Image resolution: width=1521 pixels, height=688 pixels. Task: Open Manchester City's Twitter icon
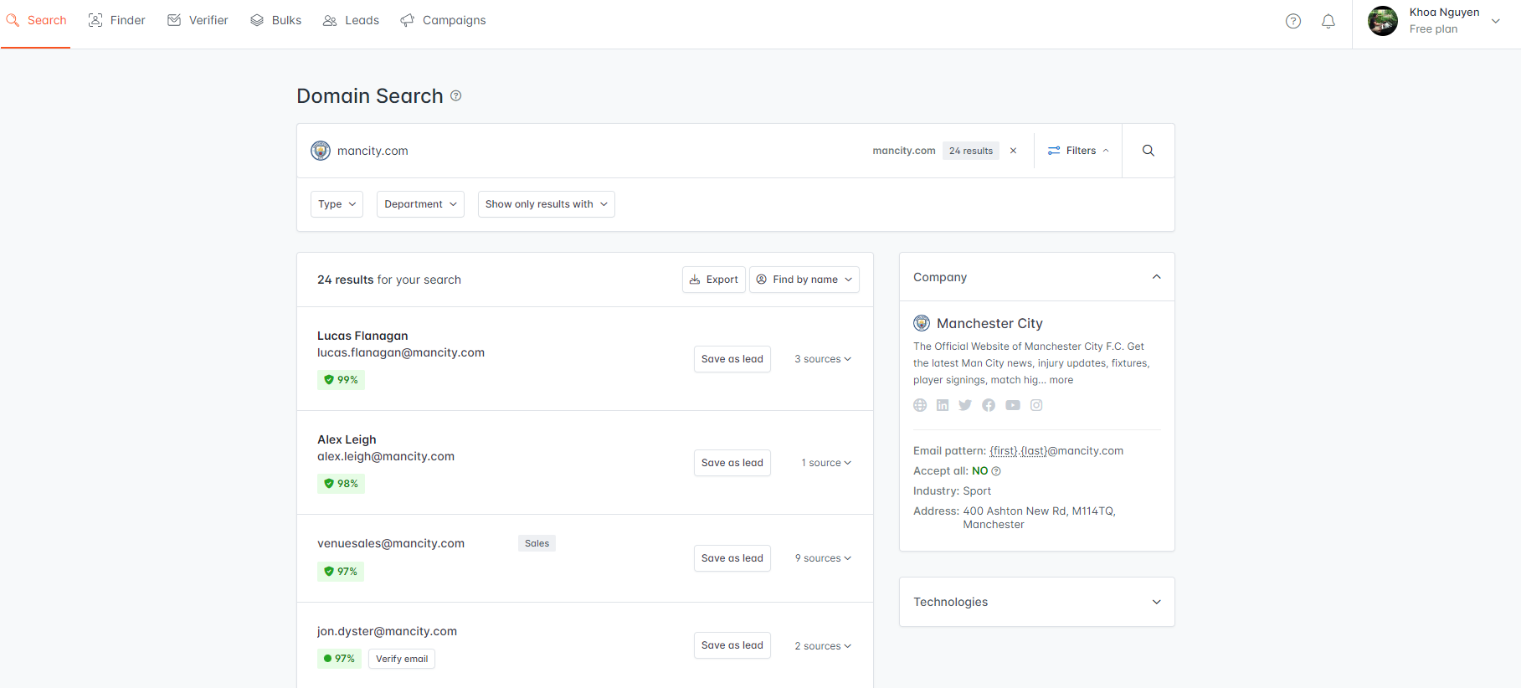coord(965,405)
